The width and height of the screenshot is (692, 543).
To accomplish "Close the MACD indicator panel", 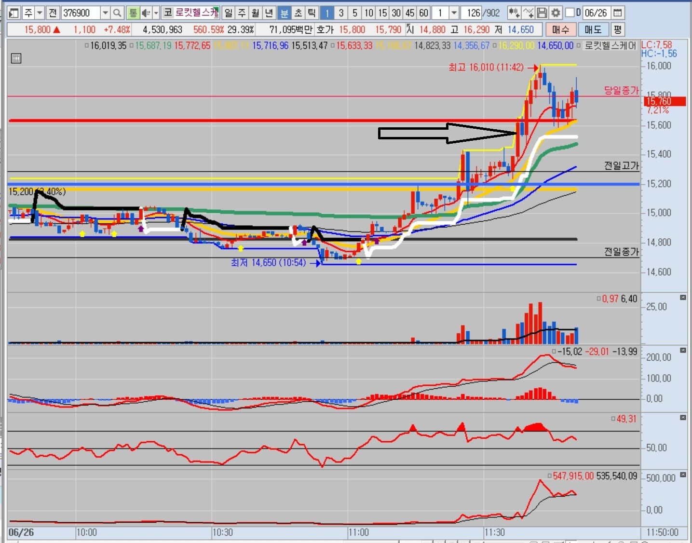I will (683, 350).
